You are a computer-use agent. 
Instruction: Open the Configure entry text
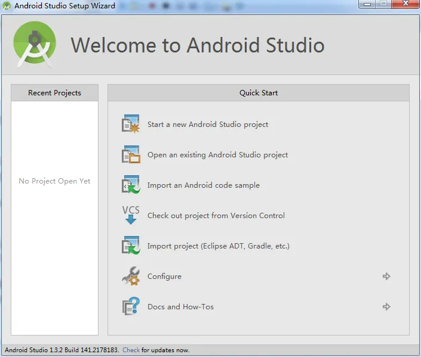point(164,277)
